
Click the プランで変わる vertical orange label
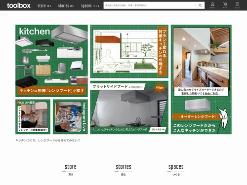(x=162, y=51)
